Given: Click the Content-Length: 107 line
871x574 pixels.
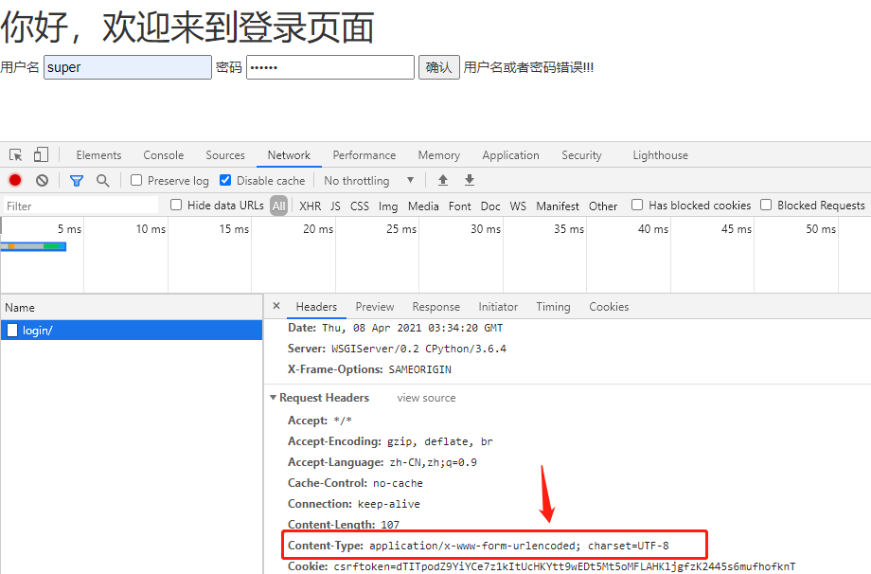Looking at the screenshot, I should click(x=344, y=524).
